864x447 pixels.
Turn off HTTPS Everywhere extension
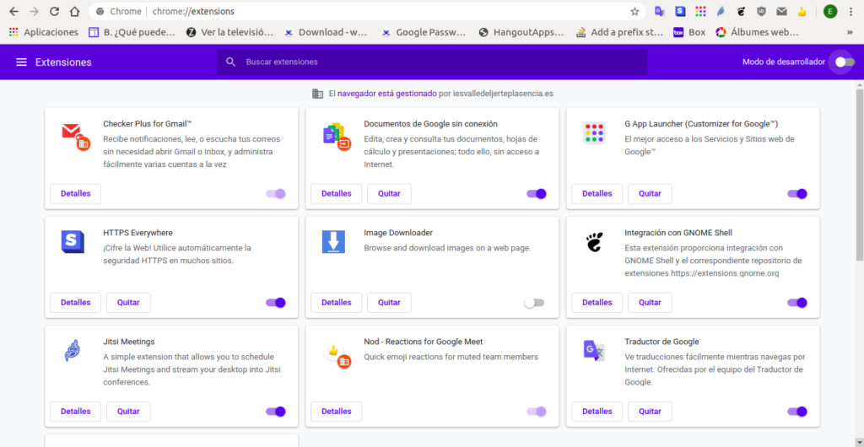coord(276,302)
